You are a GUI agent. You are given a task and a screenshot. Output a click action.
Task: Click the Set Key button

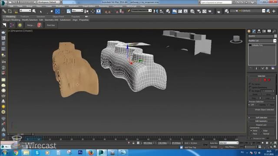pos(214,147)
